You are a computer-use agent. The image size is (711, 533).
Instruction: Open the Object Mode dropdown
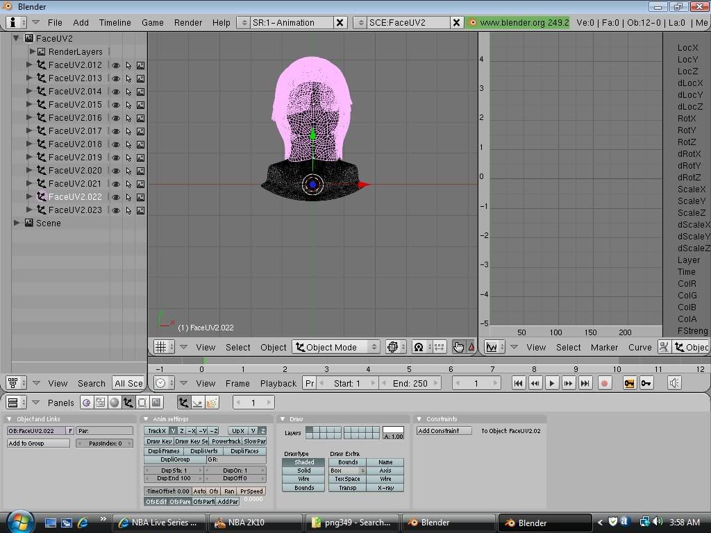[336, 347]
